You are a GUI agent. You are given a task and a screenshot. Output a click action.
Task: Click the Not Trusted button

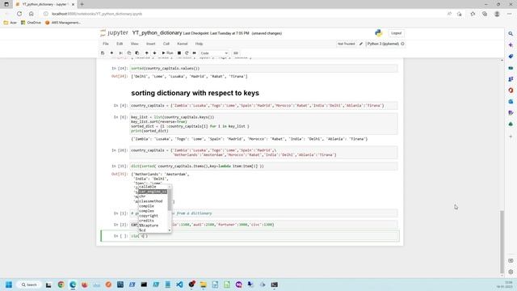click(x=347, y=44)
